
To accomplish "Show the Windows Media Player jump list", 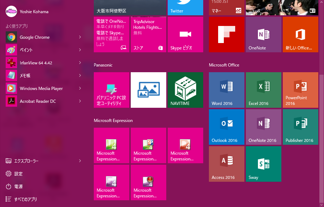I will tap(80, 89).
